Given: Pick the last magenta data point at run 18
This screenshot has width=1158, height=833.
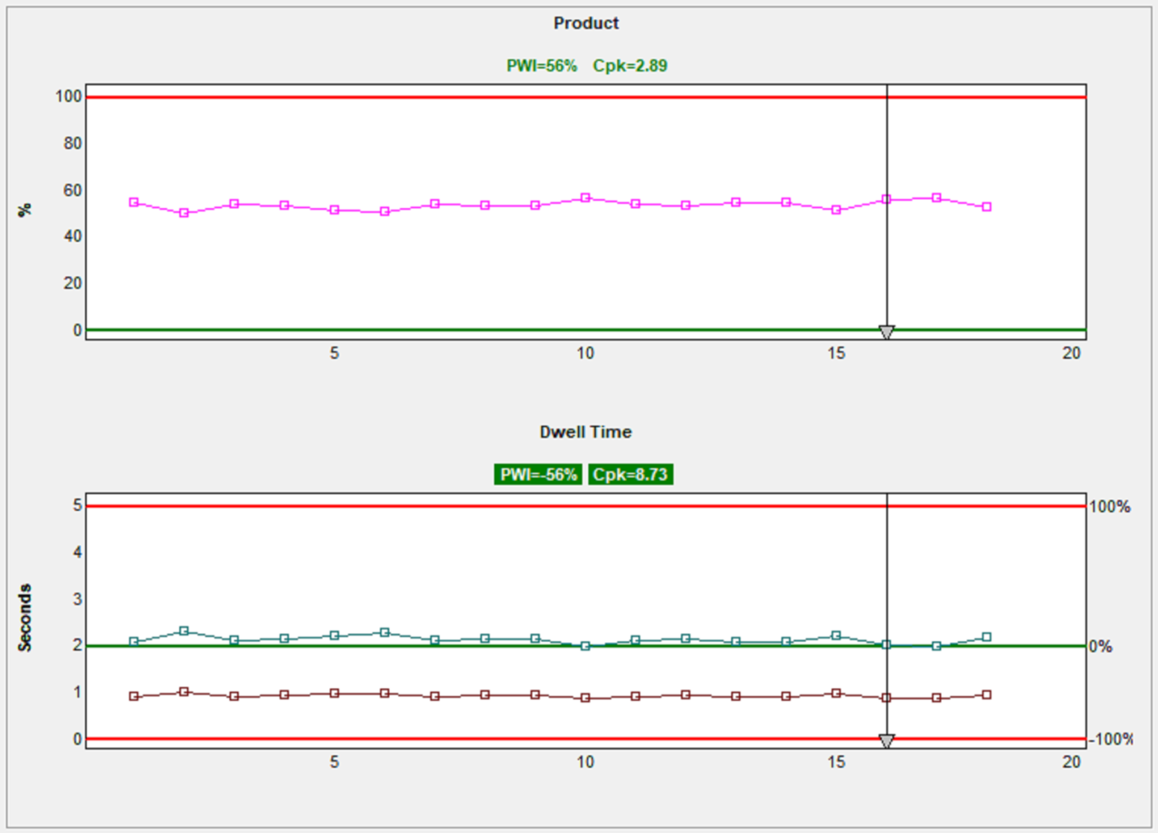Looking at the screenshot, I should pyautogui.click(x=987, y=206).
